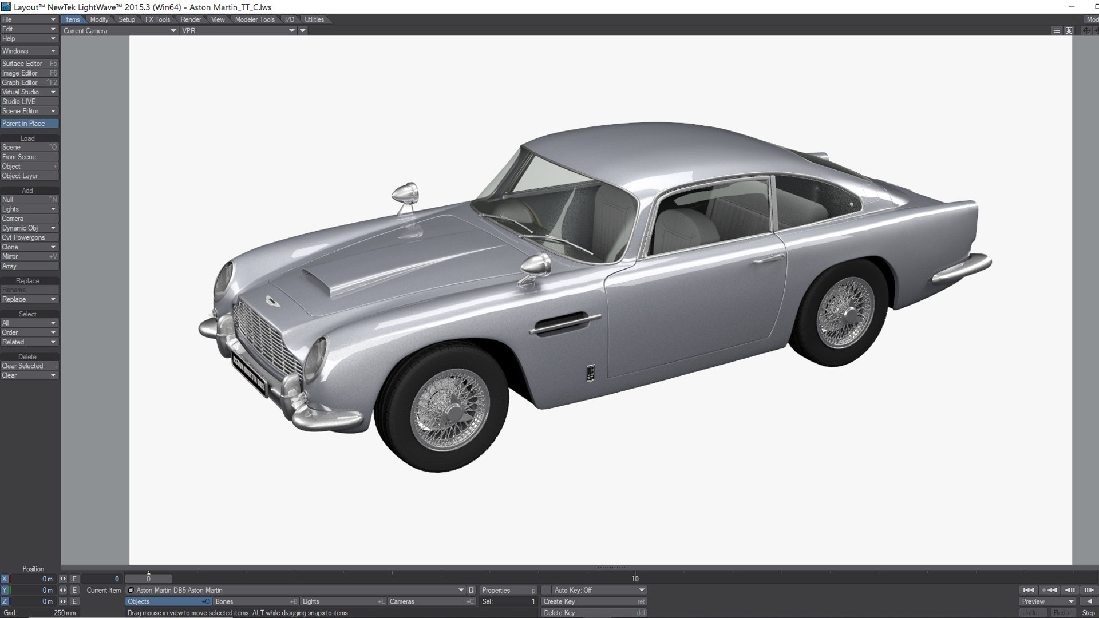The height and width of the screenshot is (618, 1099).
Task: Click Add Camera button
Action: tap(29, 219)
